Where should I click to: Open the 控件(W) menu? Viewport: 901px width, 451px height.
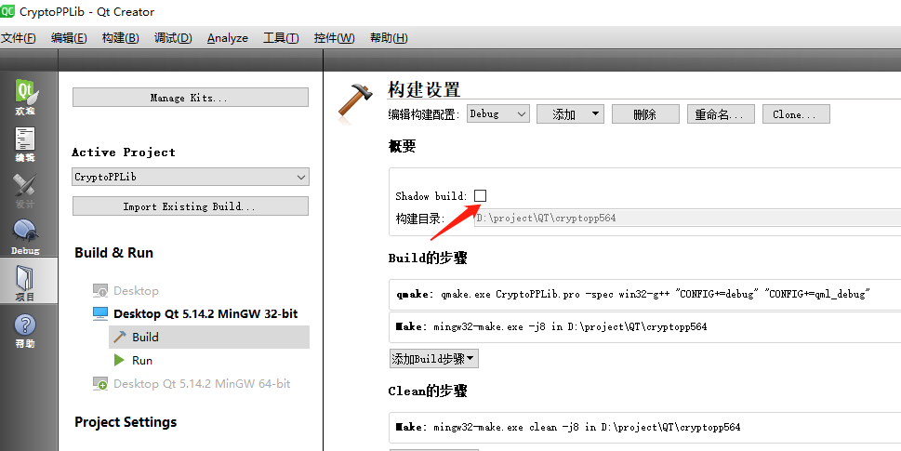[x=335, y=38]
